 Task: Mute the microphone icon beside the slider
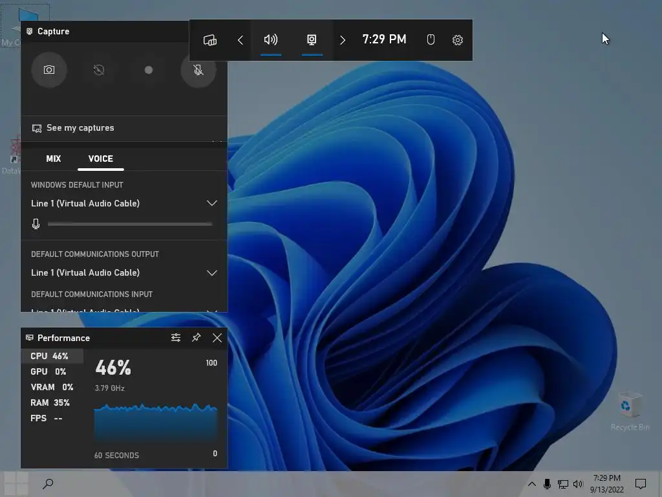tap(36, 224)
